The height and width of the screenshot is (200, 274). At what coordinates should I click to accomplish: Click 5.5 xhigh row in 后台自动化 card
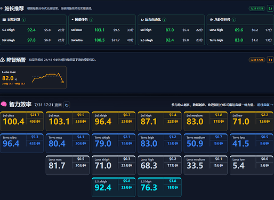(171, 40)
